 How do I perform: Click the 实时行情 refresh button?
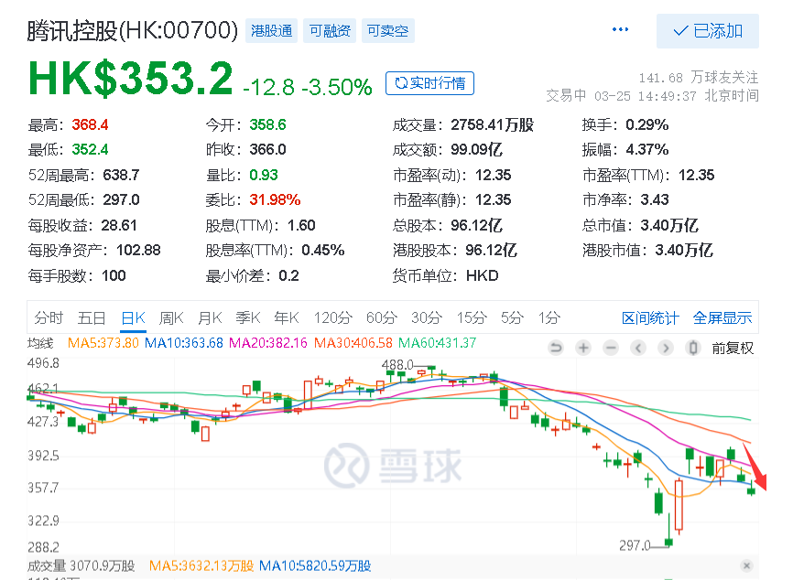pyautogui.click(x=429, y=83)
